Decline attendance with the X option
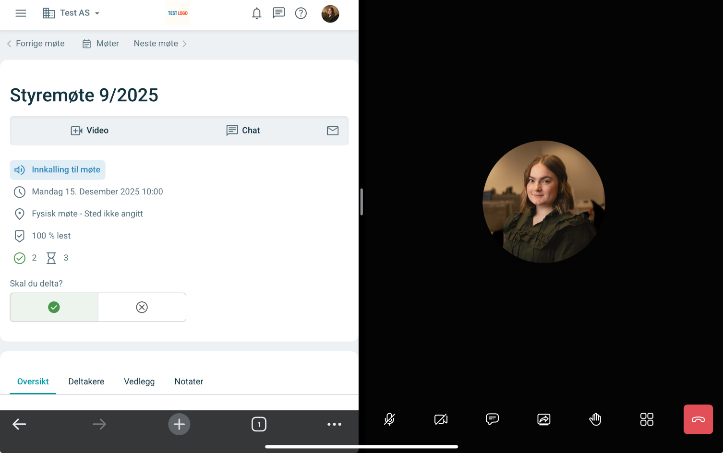Image resolution: width=723 pixels, height=453 pixels. tap(142, 307)
